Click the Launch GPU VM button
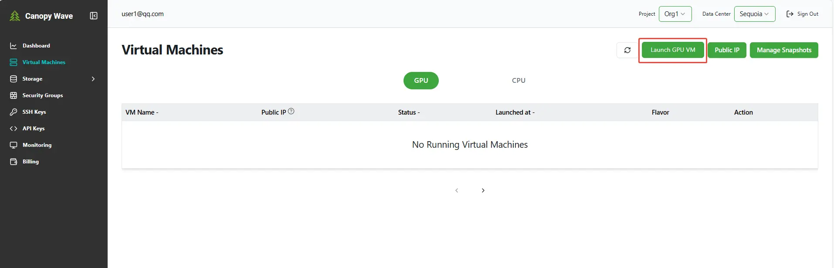This screenshot has width=834, height=268. point(672,50)
